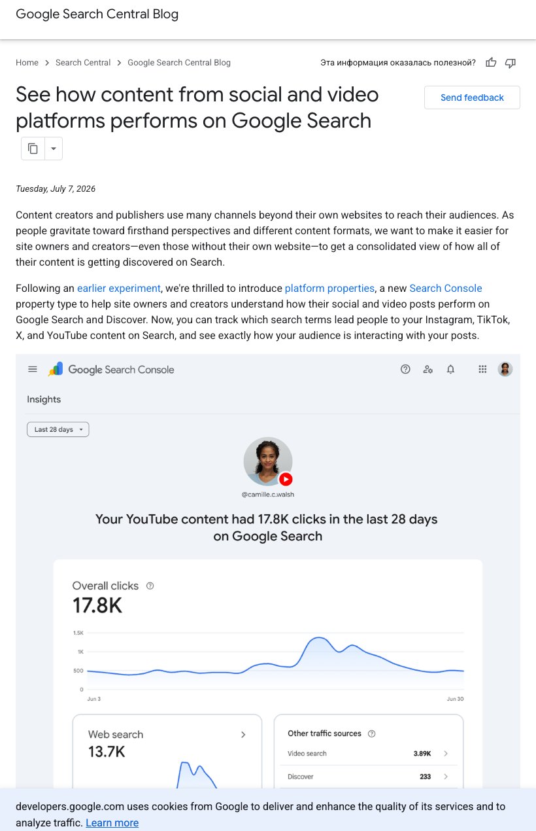Click the thumbs down not helpful icon

tap(511, 63)
